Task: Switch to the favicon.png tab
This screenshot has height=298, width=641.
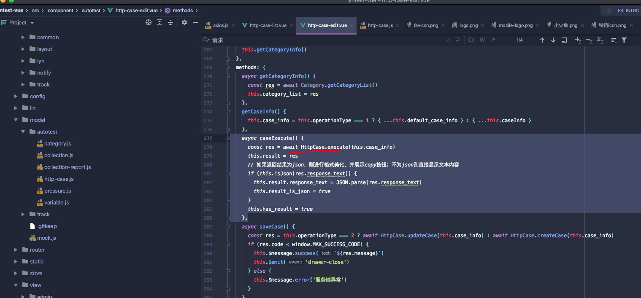Action: point(426,25)
